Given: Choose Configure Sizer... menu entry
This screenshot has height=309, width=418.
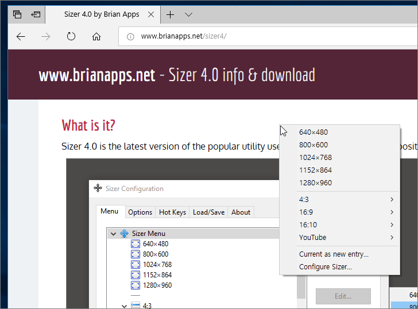Looking at the screenshot, I should tap(325, 267).
